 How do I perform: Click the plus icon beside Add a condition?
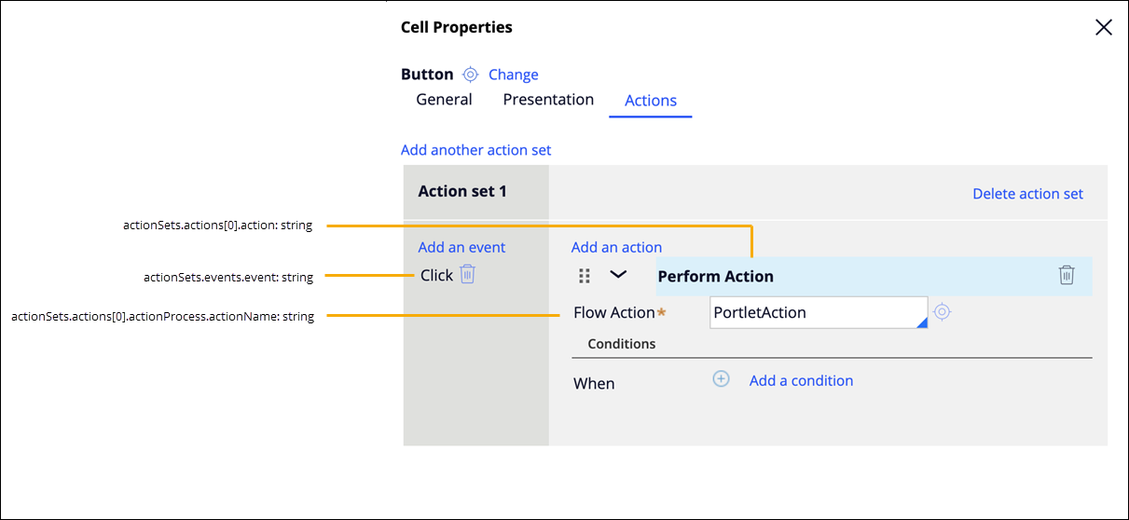click(x=721, y=379)
